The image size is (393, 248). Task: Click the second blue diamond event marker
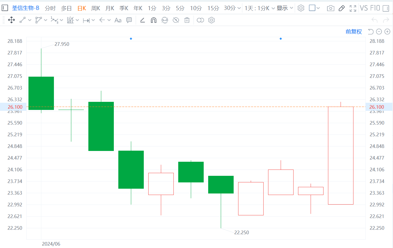point(281,39)
